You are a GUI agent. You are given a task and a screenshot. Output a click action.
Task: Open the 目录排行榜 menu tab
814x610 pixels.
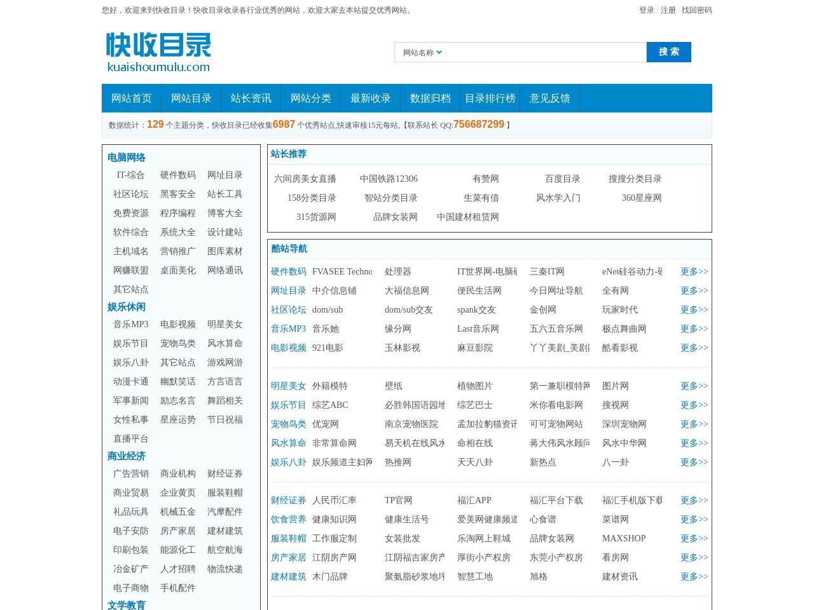[490, 98]
